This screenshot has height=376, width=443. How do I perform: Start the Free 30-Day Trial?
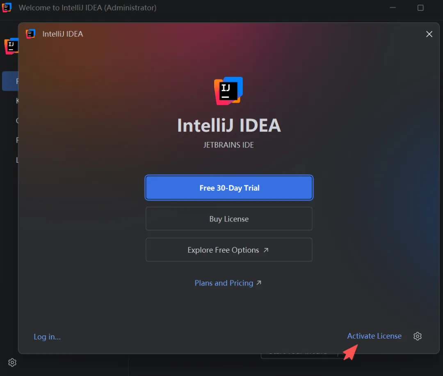coord(229,188)
